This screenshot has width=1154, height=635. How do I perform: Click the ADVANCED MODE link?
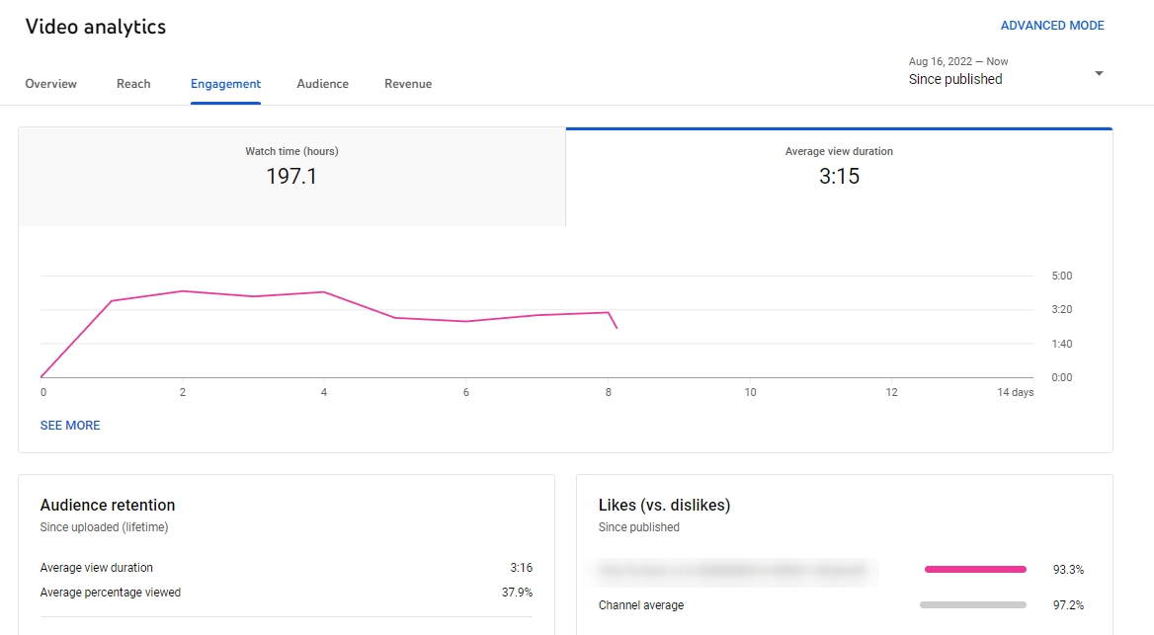[1051, 26]
